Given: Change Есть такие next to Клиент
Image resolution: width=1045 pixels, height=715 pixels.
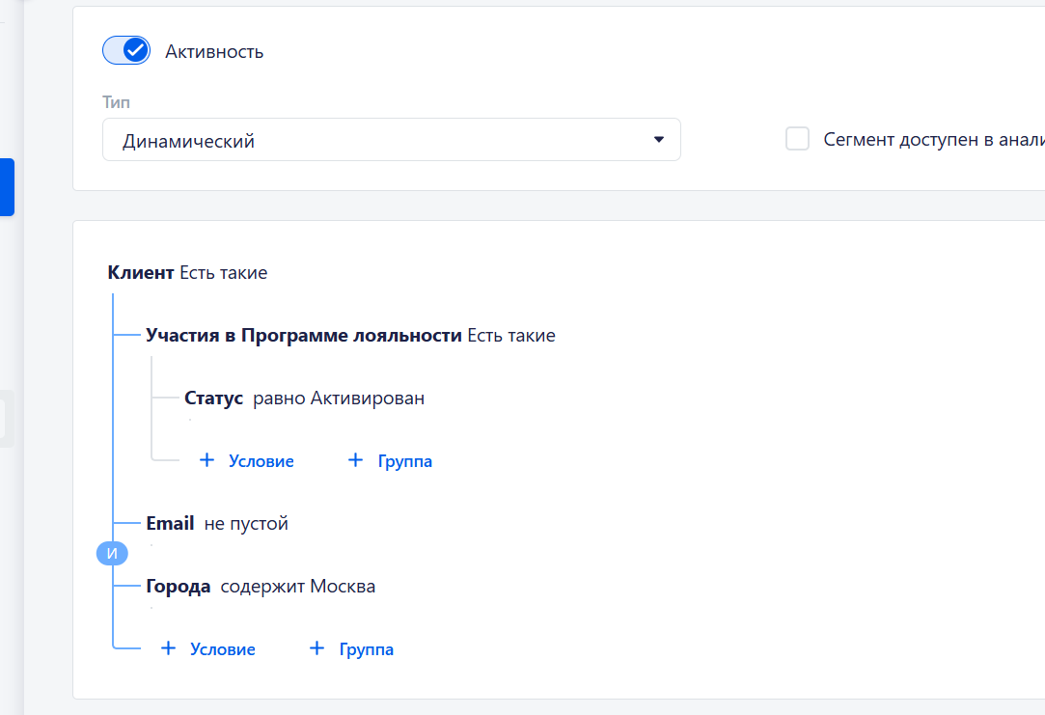Looking at the screenshot, I should click(x=224, y=273).
